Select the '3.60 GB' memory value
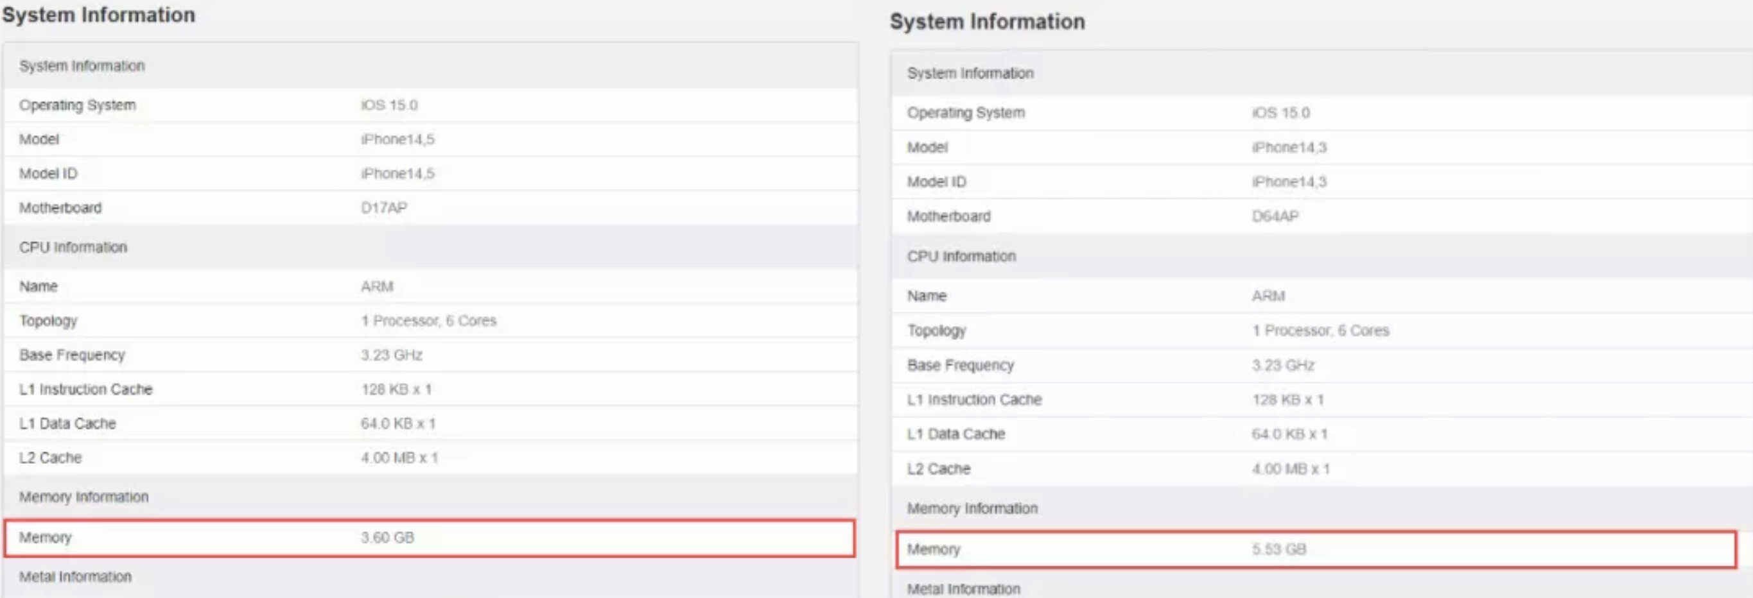1753x598 pixels. click(387, 538)
